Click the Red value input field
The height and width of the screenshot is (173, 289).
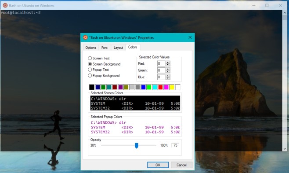[x=161, y=63]
